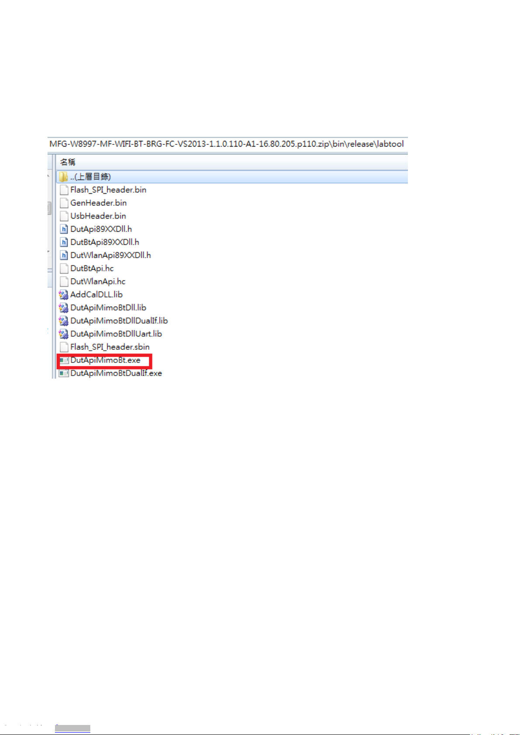Select the file name Flash_SPI_header.bin
This screenshot has height=735, width=520.
click(108, 190)
